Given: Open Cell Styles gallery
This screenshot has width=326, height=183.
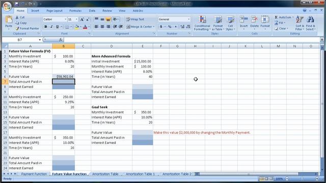Looking at the screenshot, I should [230, 23].
